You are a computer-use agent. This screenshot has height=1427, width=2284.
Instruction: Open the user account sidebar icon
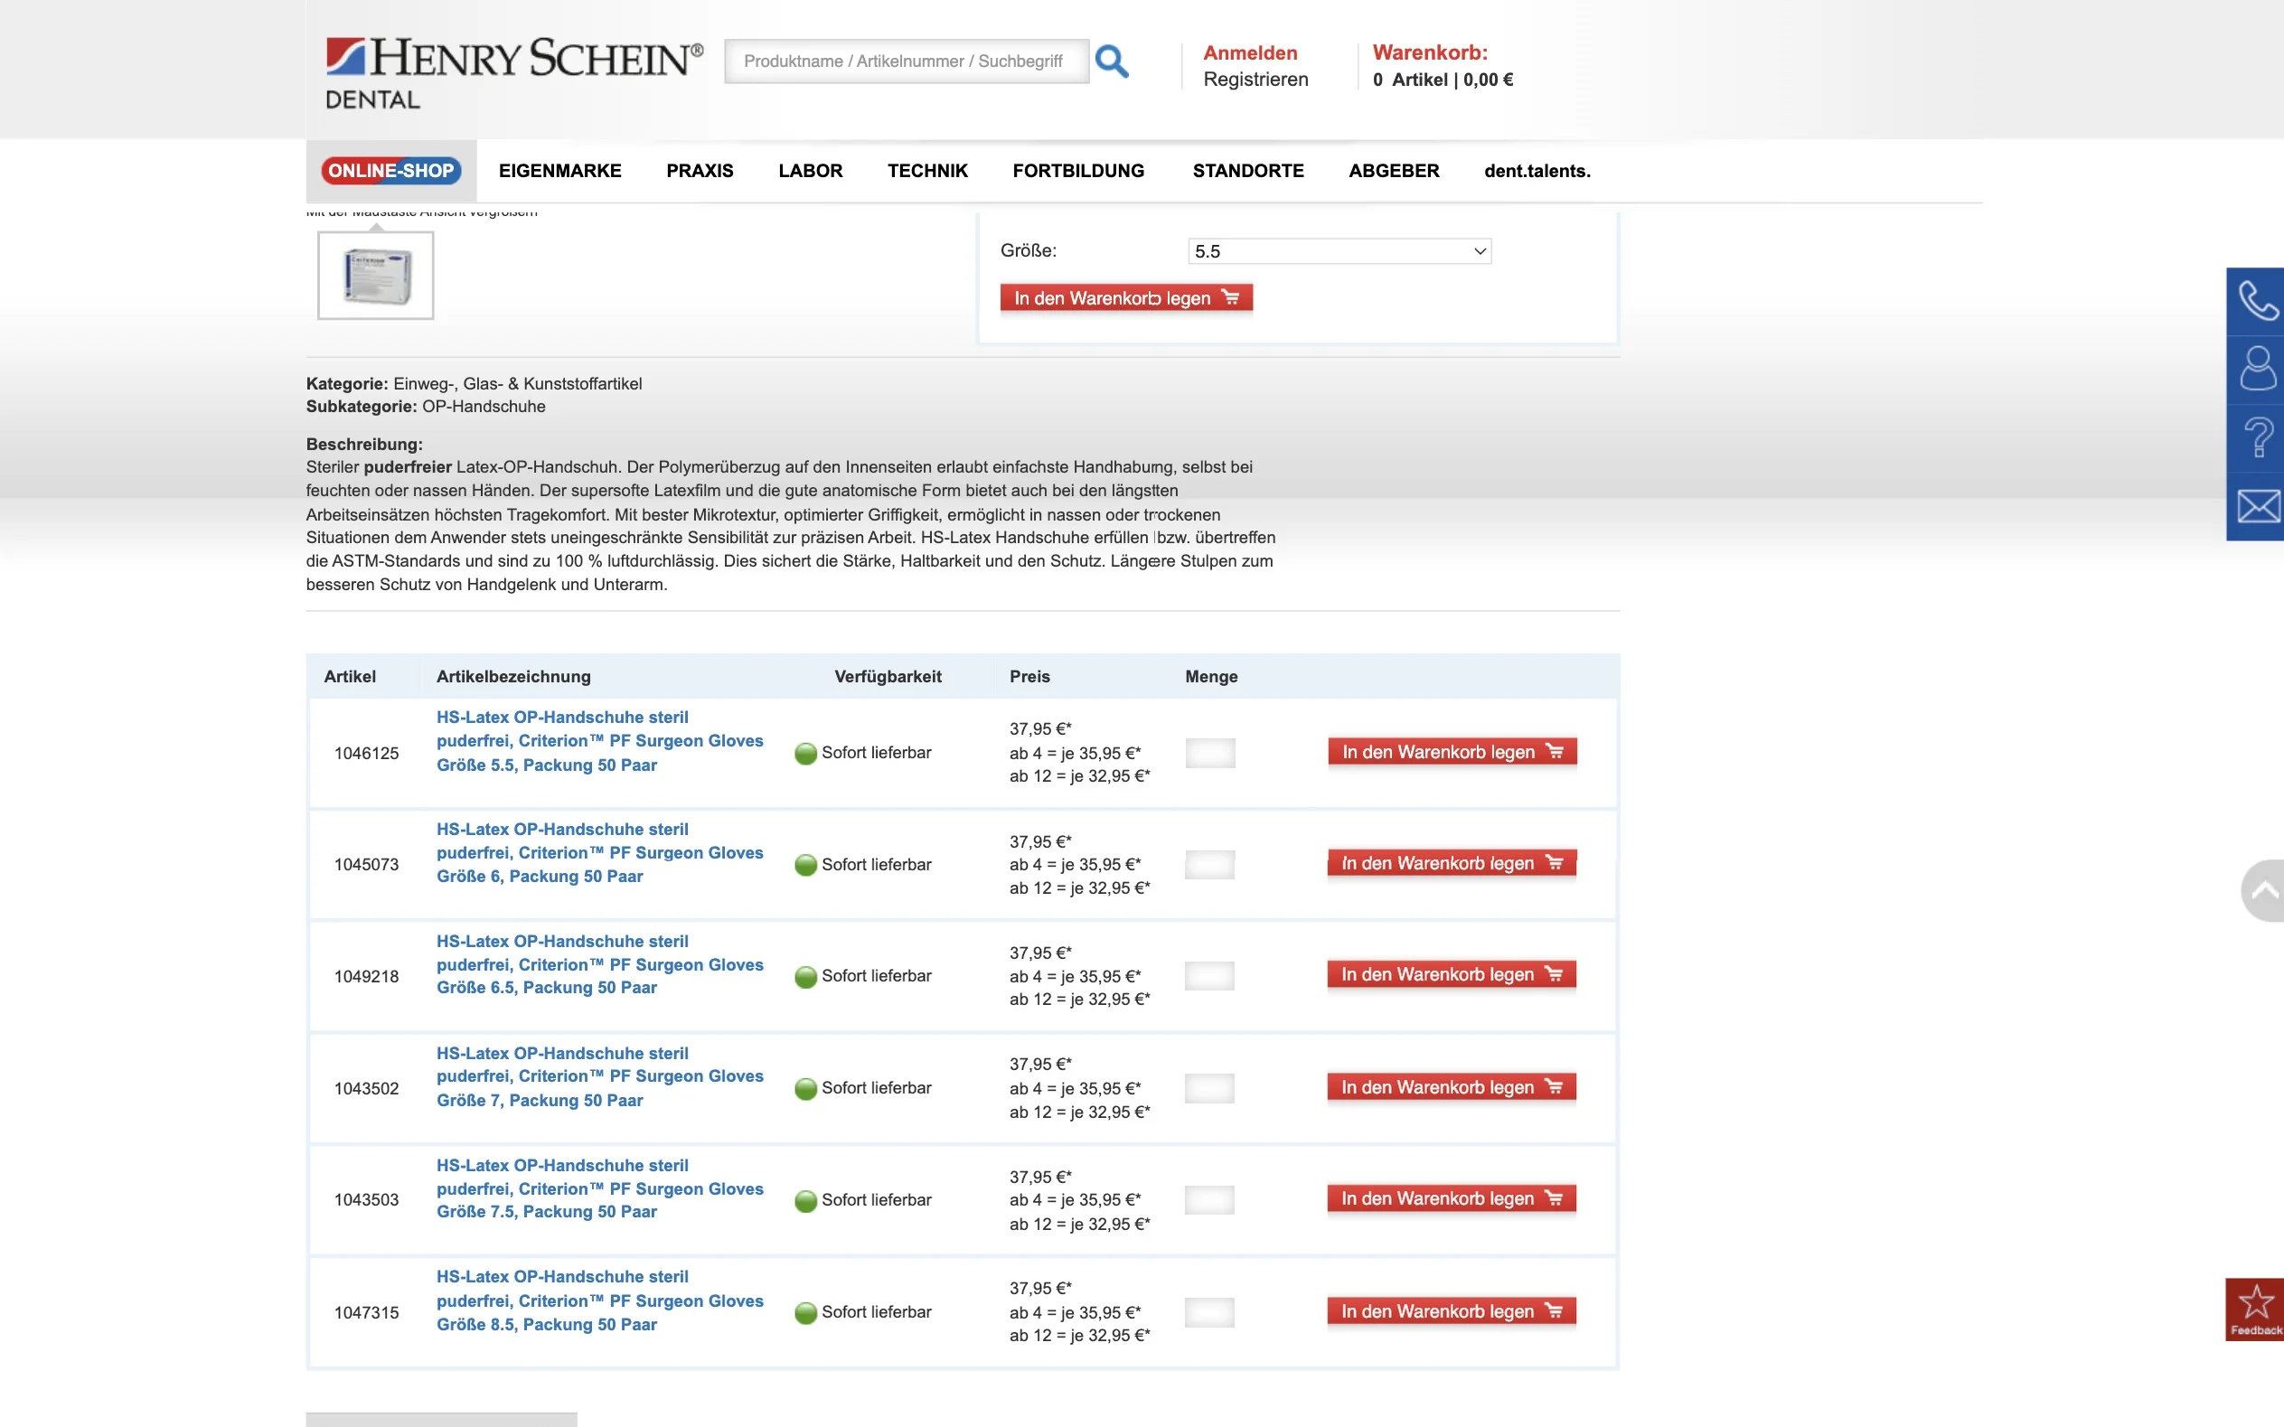pos(2257,369)
